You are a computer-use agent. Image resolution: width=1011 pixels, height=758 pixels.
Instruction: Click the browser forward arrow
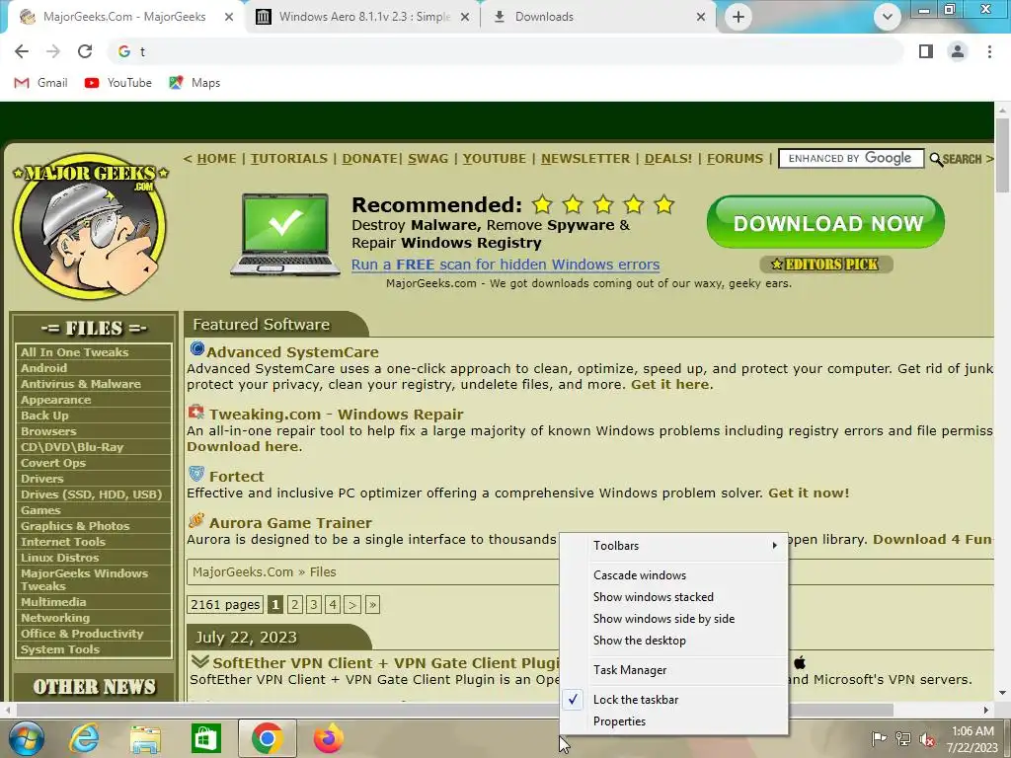tap(53, 51)
